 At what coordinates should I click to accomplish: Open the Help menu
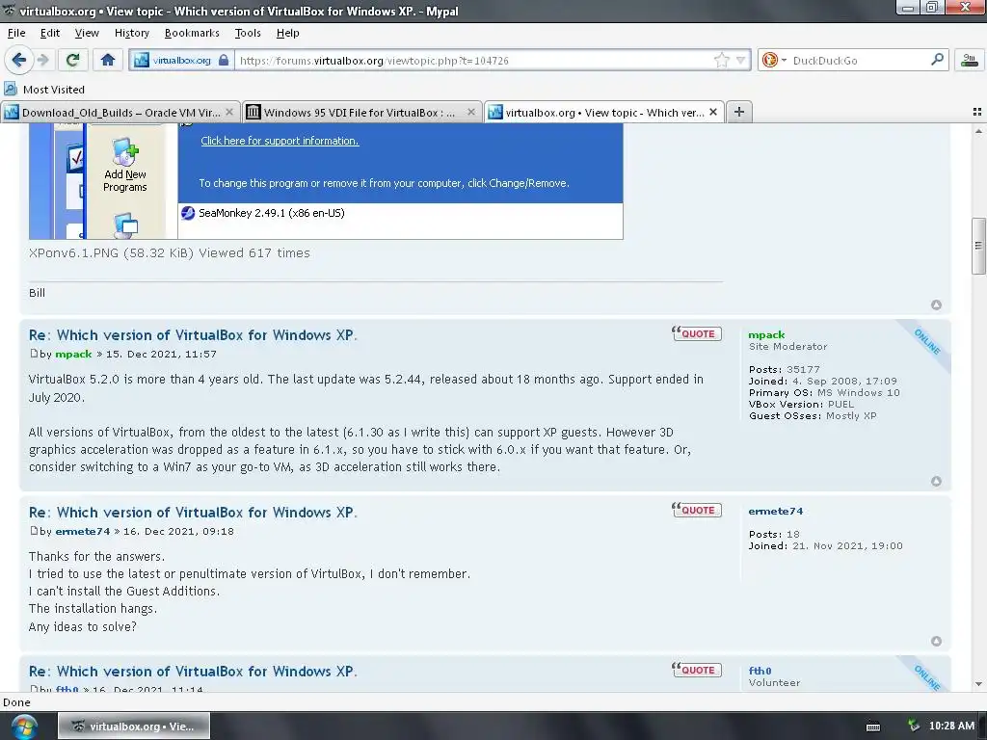pos(287,33)
